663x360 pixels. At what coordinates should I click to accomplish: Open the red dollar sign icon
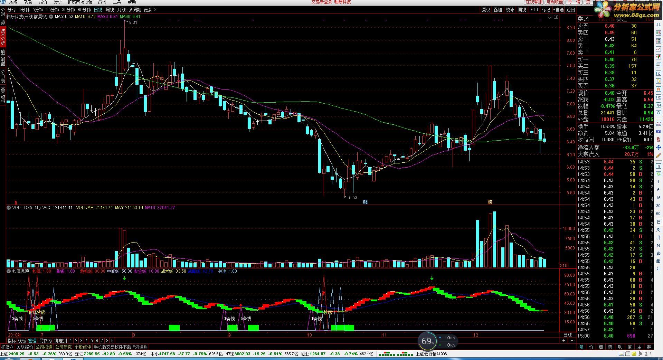click(x=659, y=140)
